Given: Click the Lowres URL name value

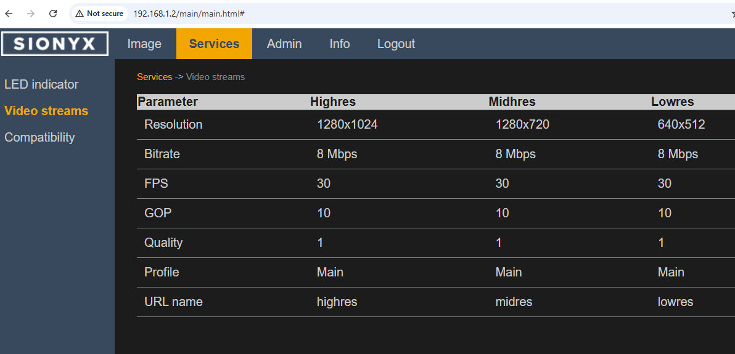Looking at the screenshot, I should 675,302.
